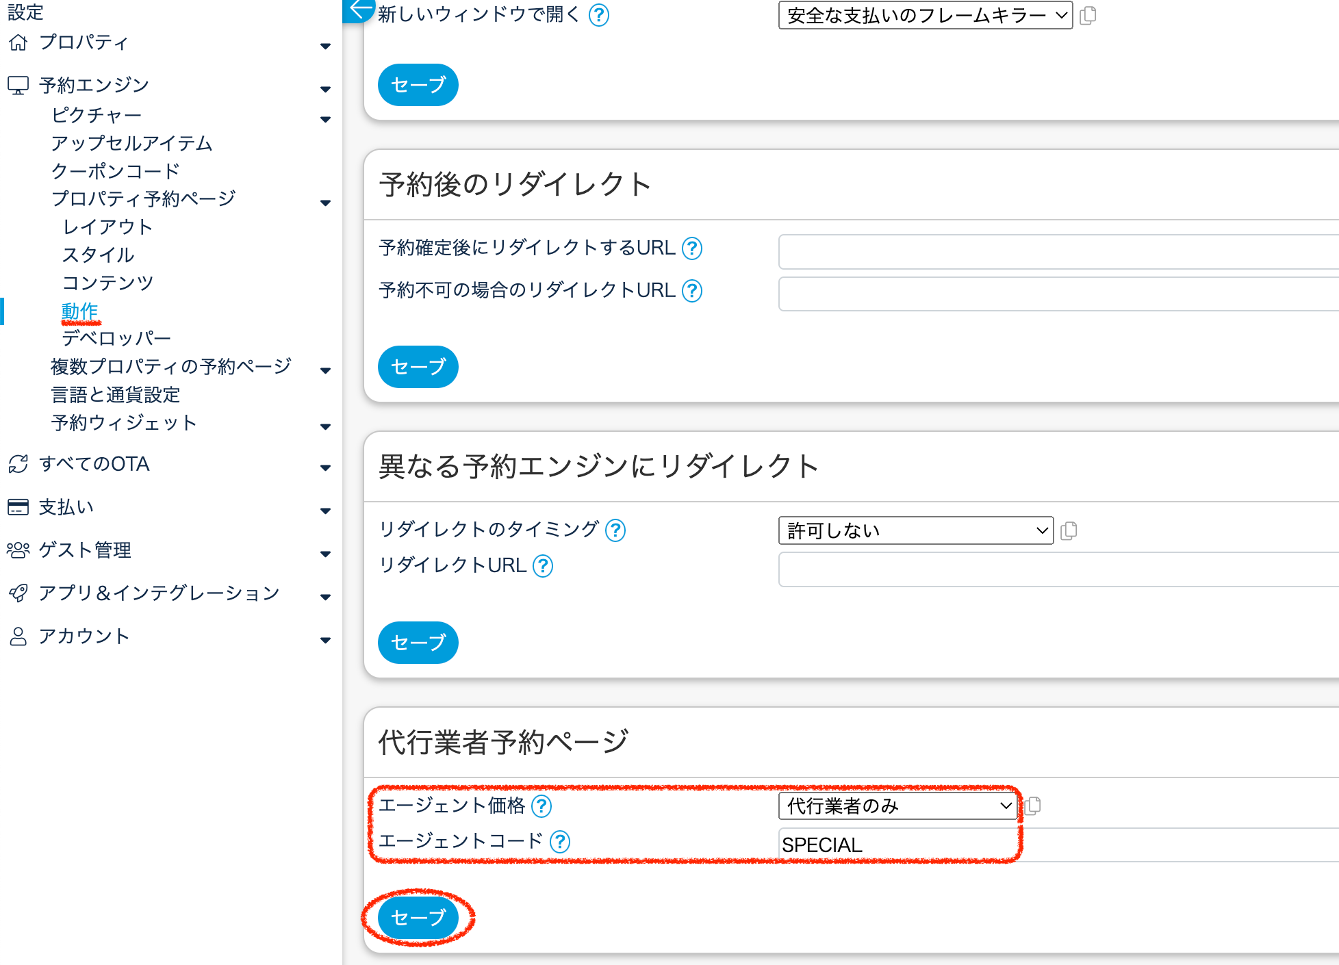Click the help icon for 新しいウィンドウで開く
The width and height of the screenshot is (1339, 965).
pos(599,15)
